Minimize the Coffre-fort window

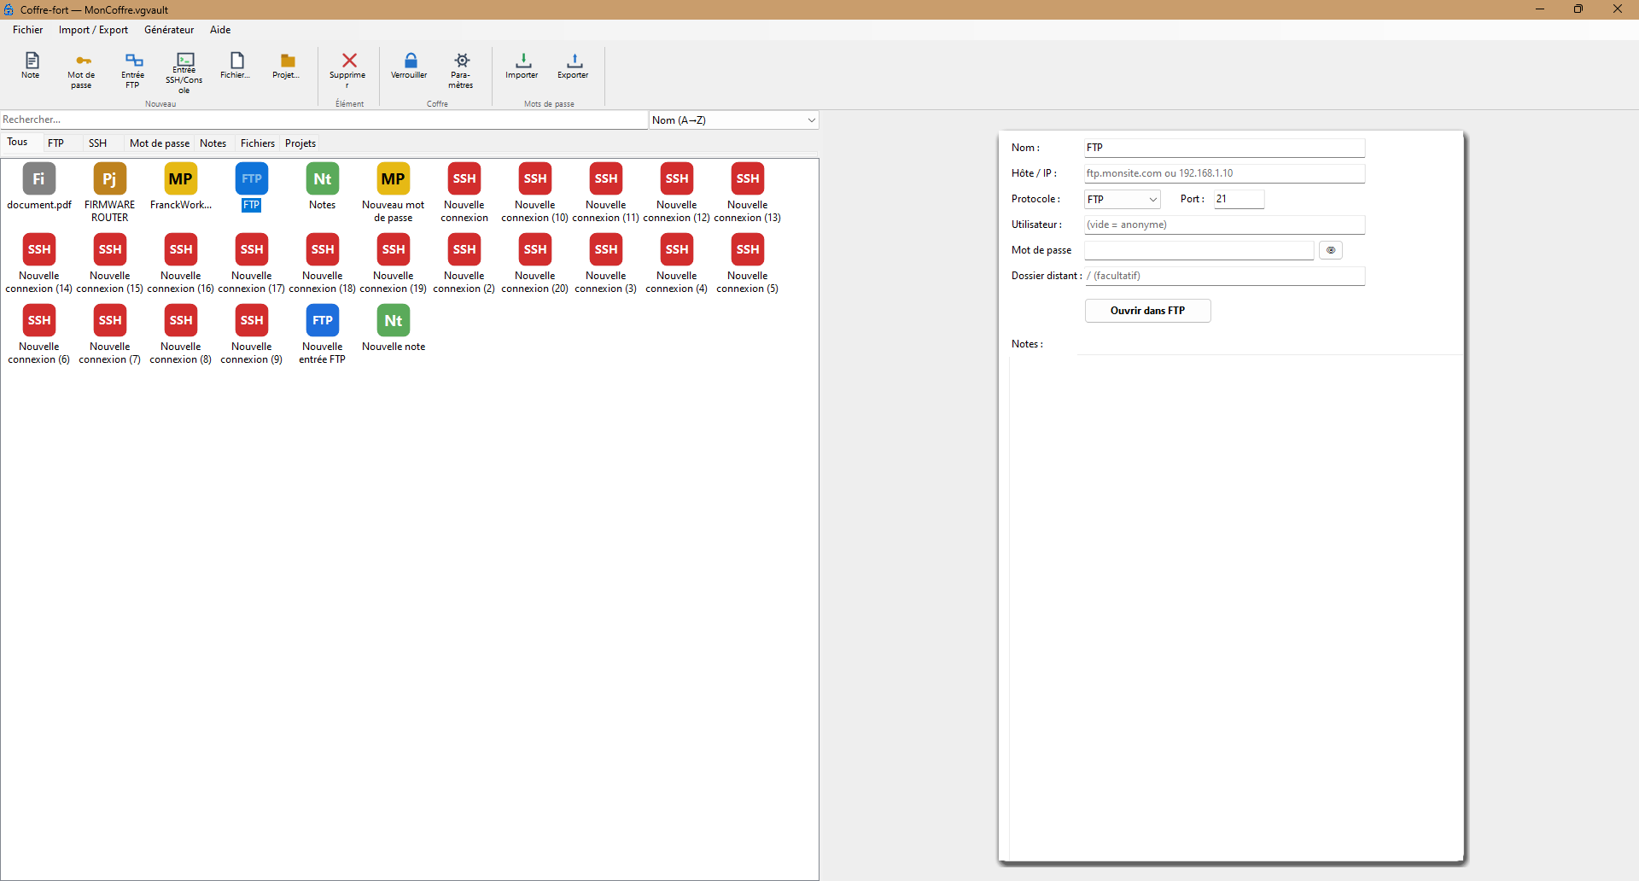point(1540,9)
